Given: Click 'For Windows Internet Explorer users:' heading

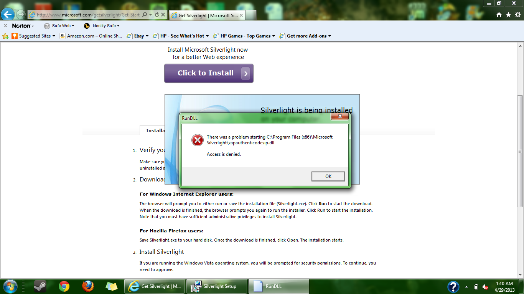Looking at the screenshot, I should (186, 194).
